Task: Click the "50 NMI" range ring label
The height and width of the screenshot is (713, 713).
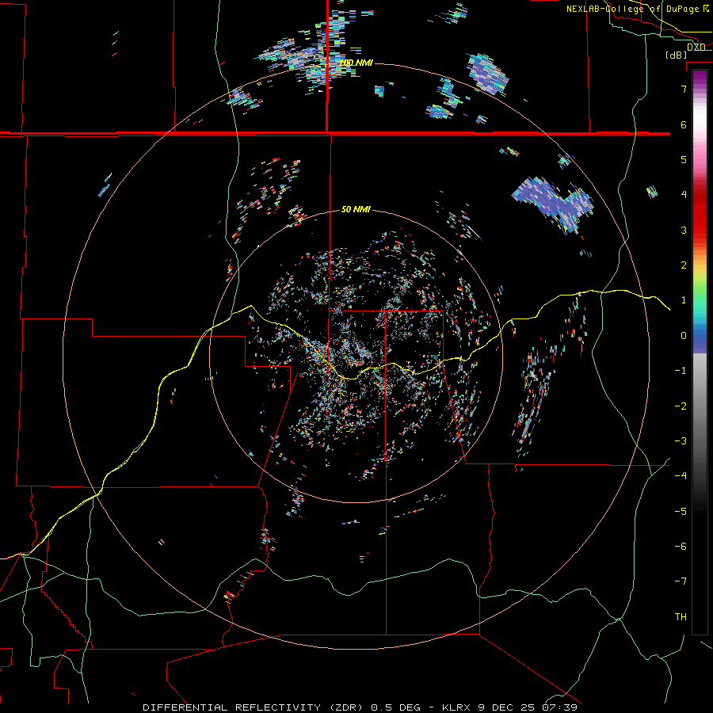Action: (356, 209)
